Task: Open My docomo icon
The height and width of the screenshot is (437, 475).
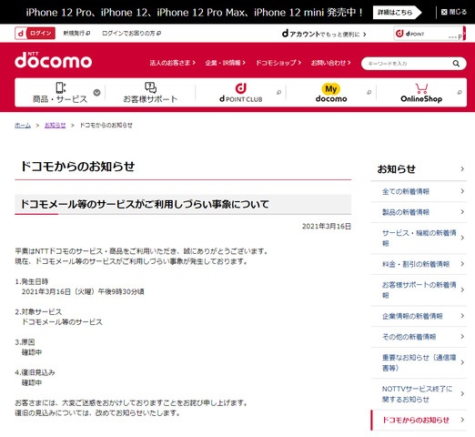Action: (x=331, y=89)
